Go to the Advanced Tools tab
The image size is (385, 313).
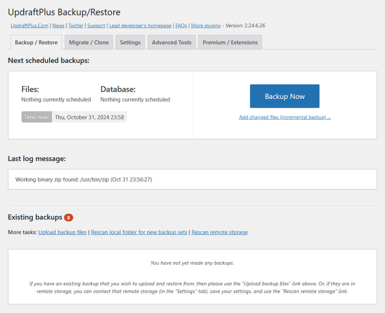(x=171, y=42)
